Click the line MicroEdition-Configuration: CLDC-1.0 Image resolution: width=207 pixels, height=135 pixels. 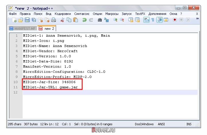click(64, 72)
